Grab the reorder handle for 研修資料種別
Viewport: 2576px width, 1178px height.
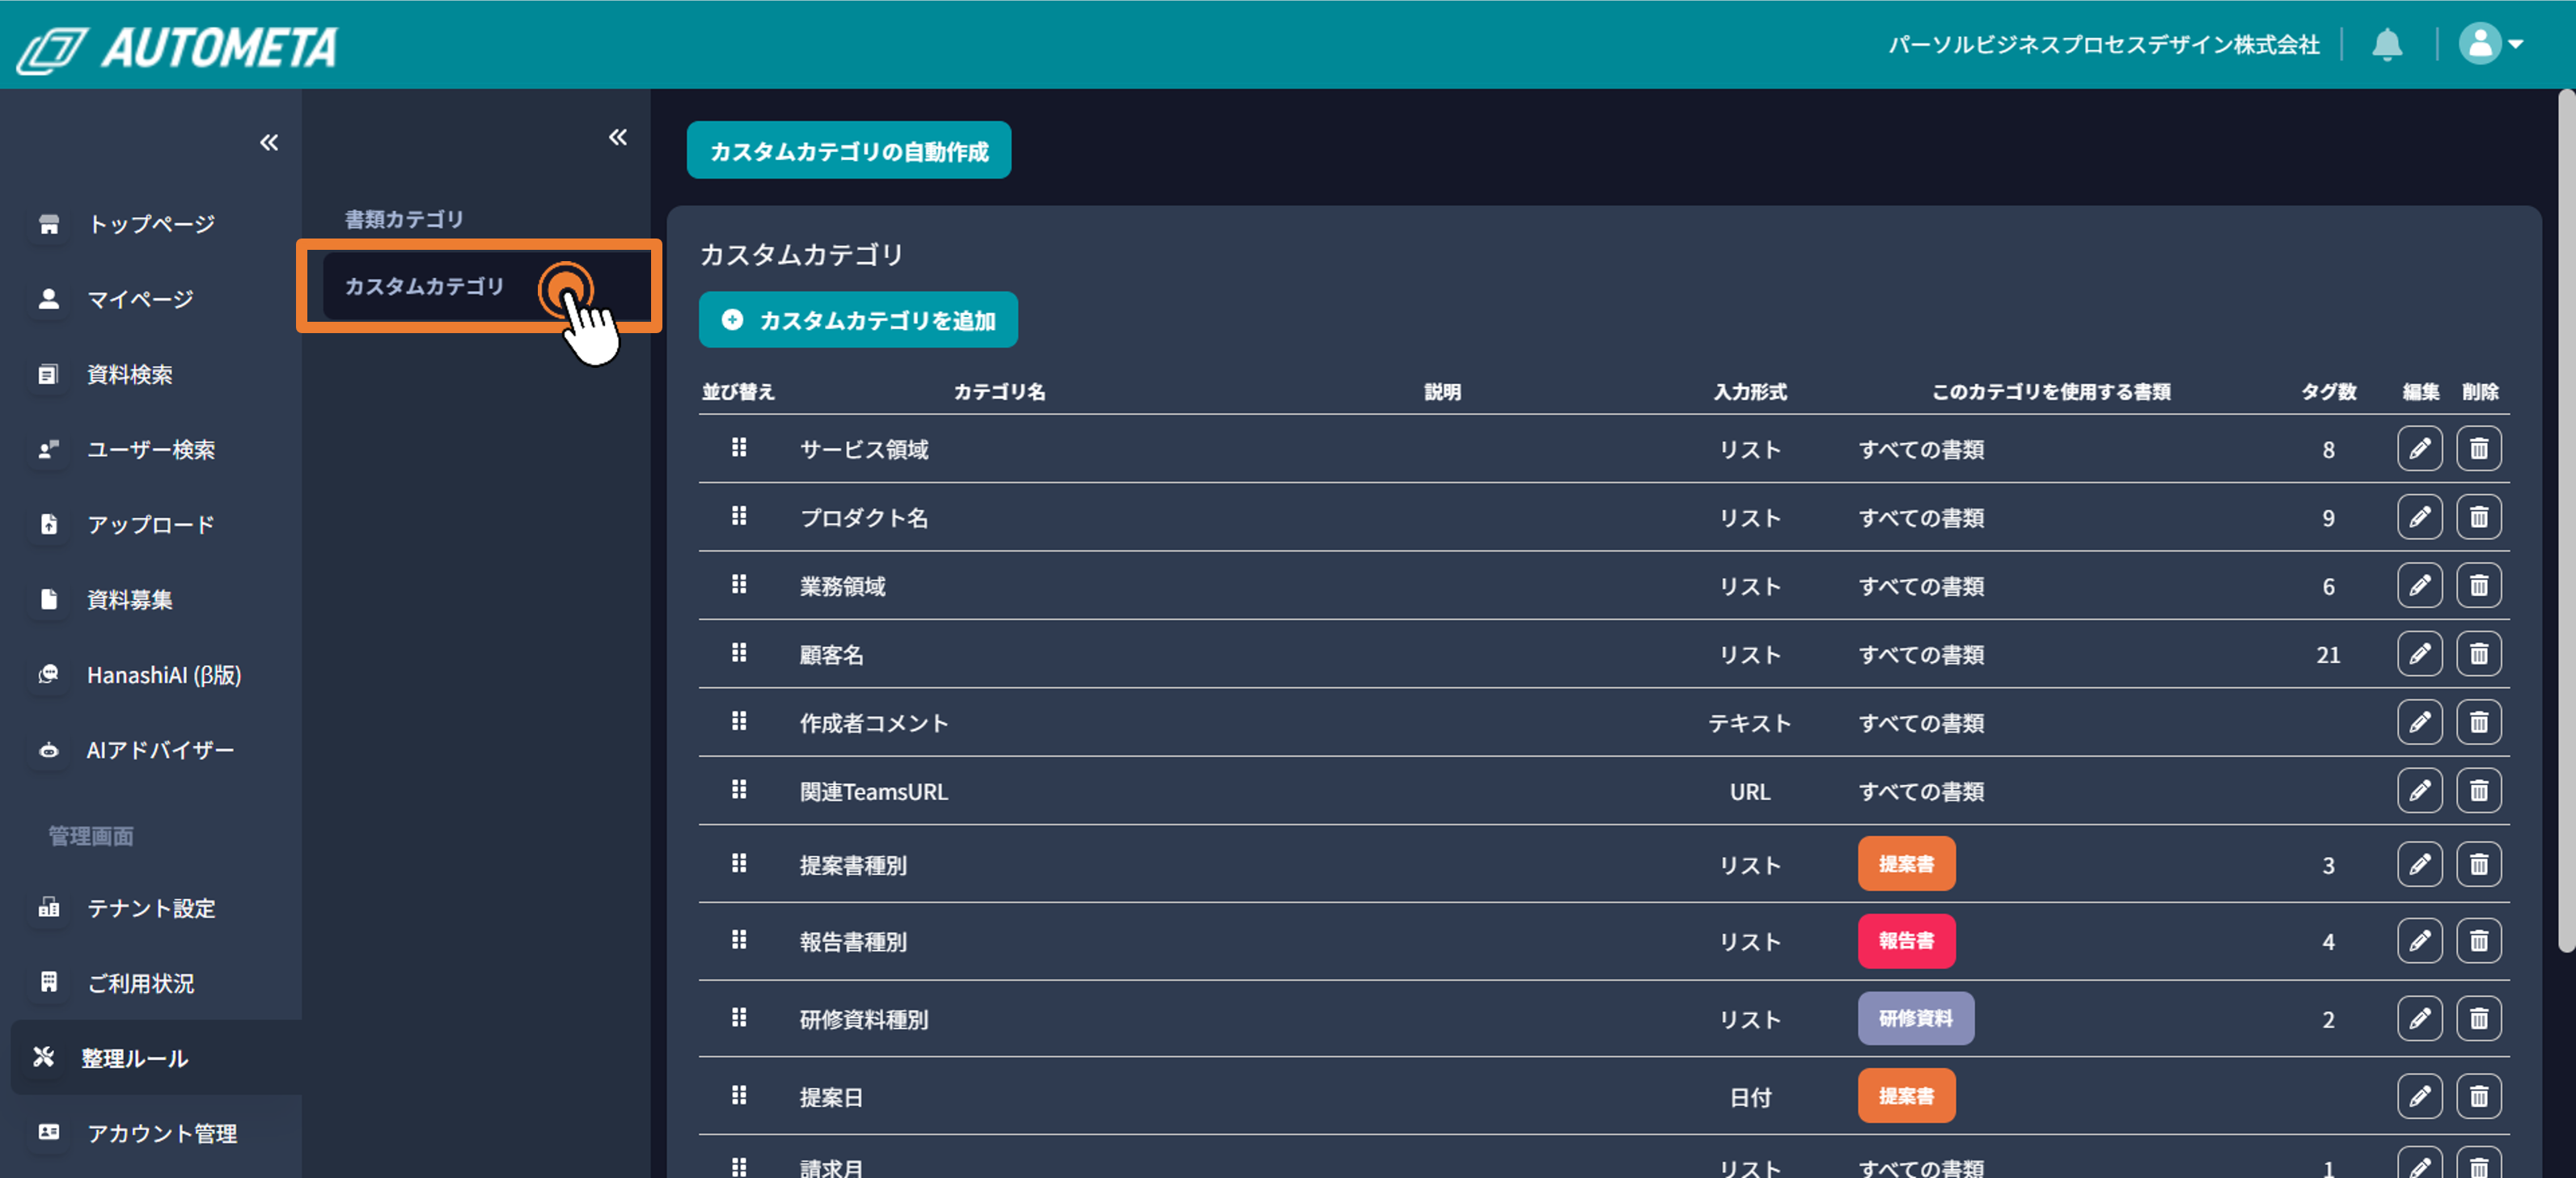click(739, 1018)
